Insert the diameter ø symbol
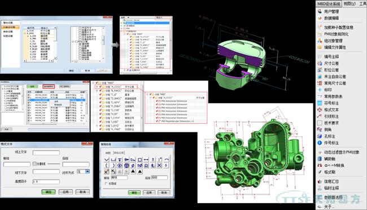This screenshot has height=210, width=367. (x=133, y=166)
